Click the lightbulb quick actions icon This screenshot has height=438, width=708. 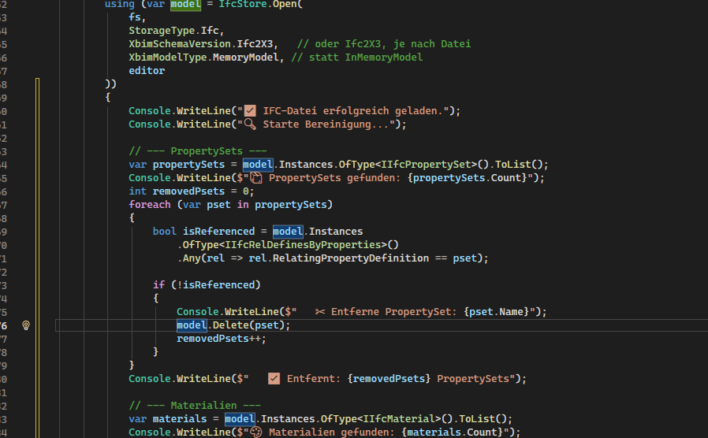[x=25, y=325]
